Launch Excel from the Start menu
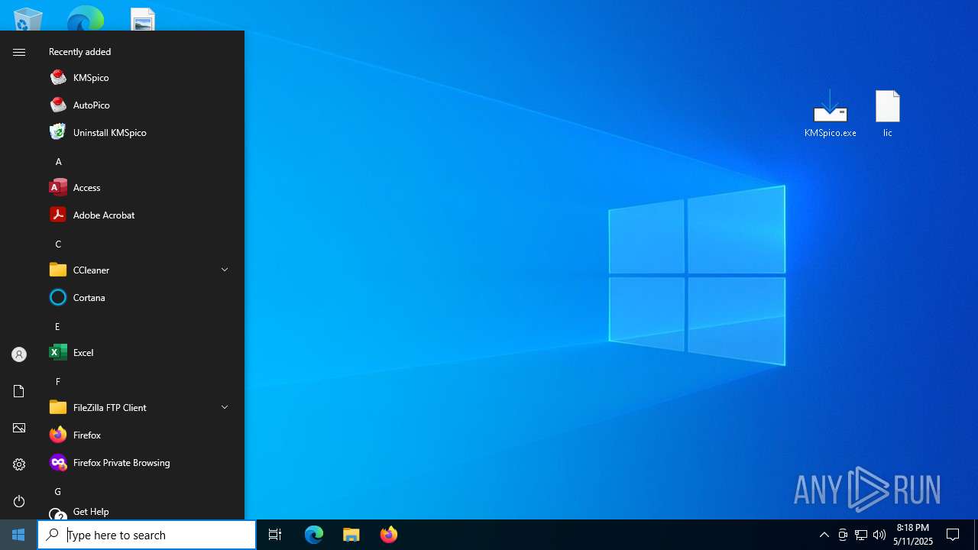 140,353
